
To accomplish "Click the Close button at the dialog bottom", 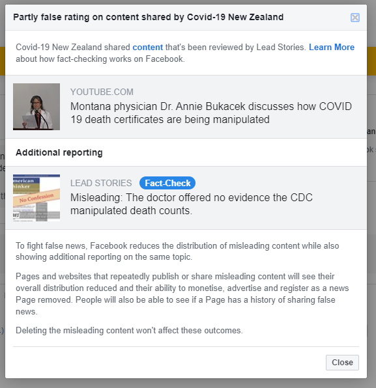I will (342, 363).
